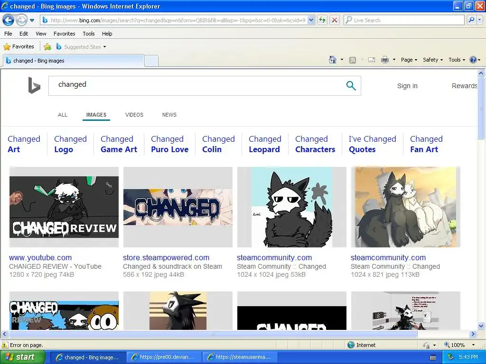Click the Home icon in command bar

(333, 60)
